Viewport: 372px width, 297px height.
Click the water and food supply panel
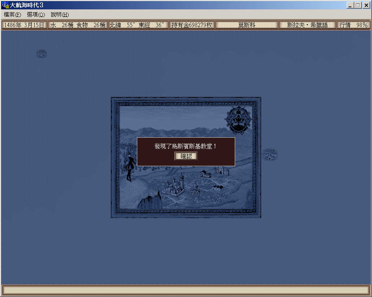click(x=78, y=25)
